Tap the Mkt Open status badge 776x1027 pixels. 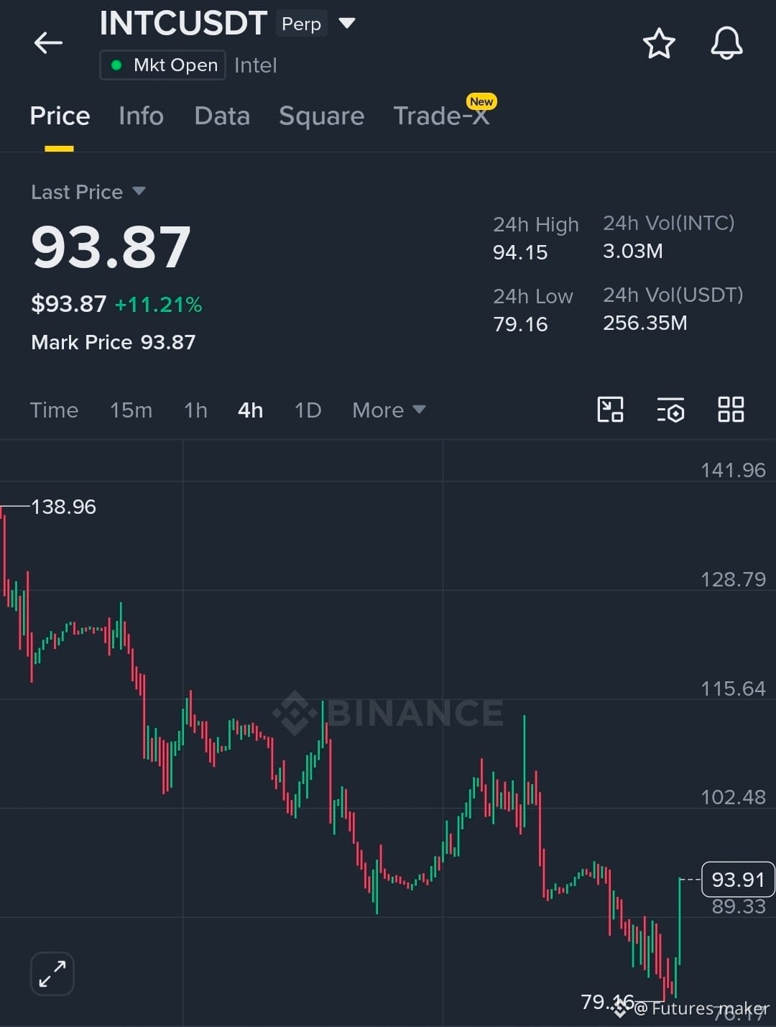162,65
